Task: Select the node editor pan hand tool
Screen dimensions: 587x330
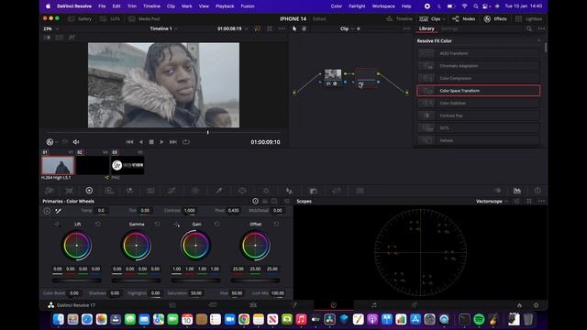Action: point(304,28)
